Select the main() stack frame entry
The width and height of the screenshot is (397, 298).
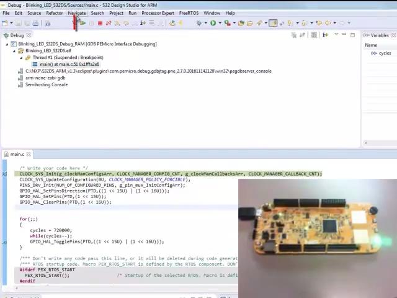click(x=69, y=64)
